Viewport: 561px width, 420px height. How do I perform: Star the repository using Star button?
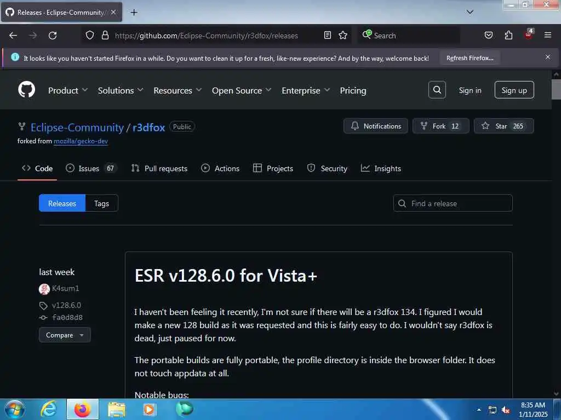pos(504,126)
